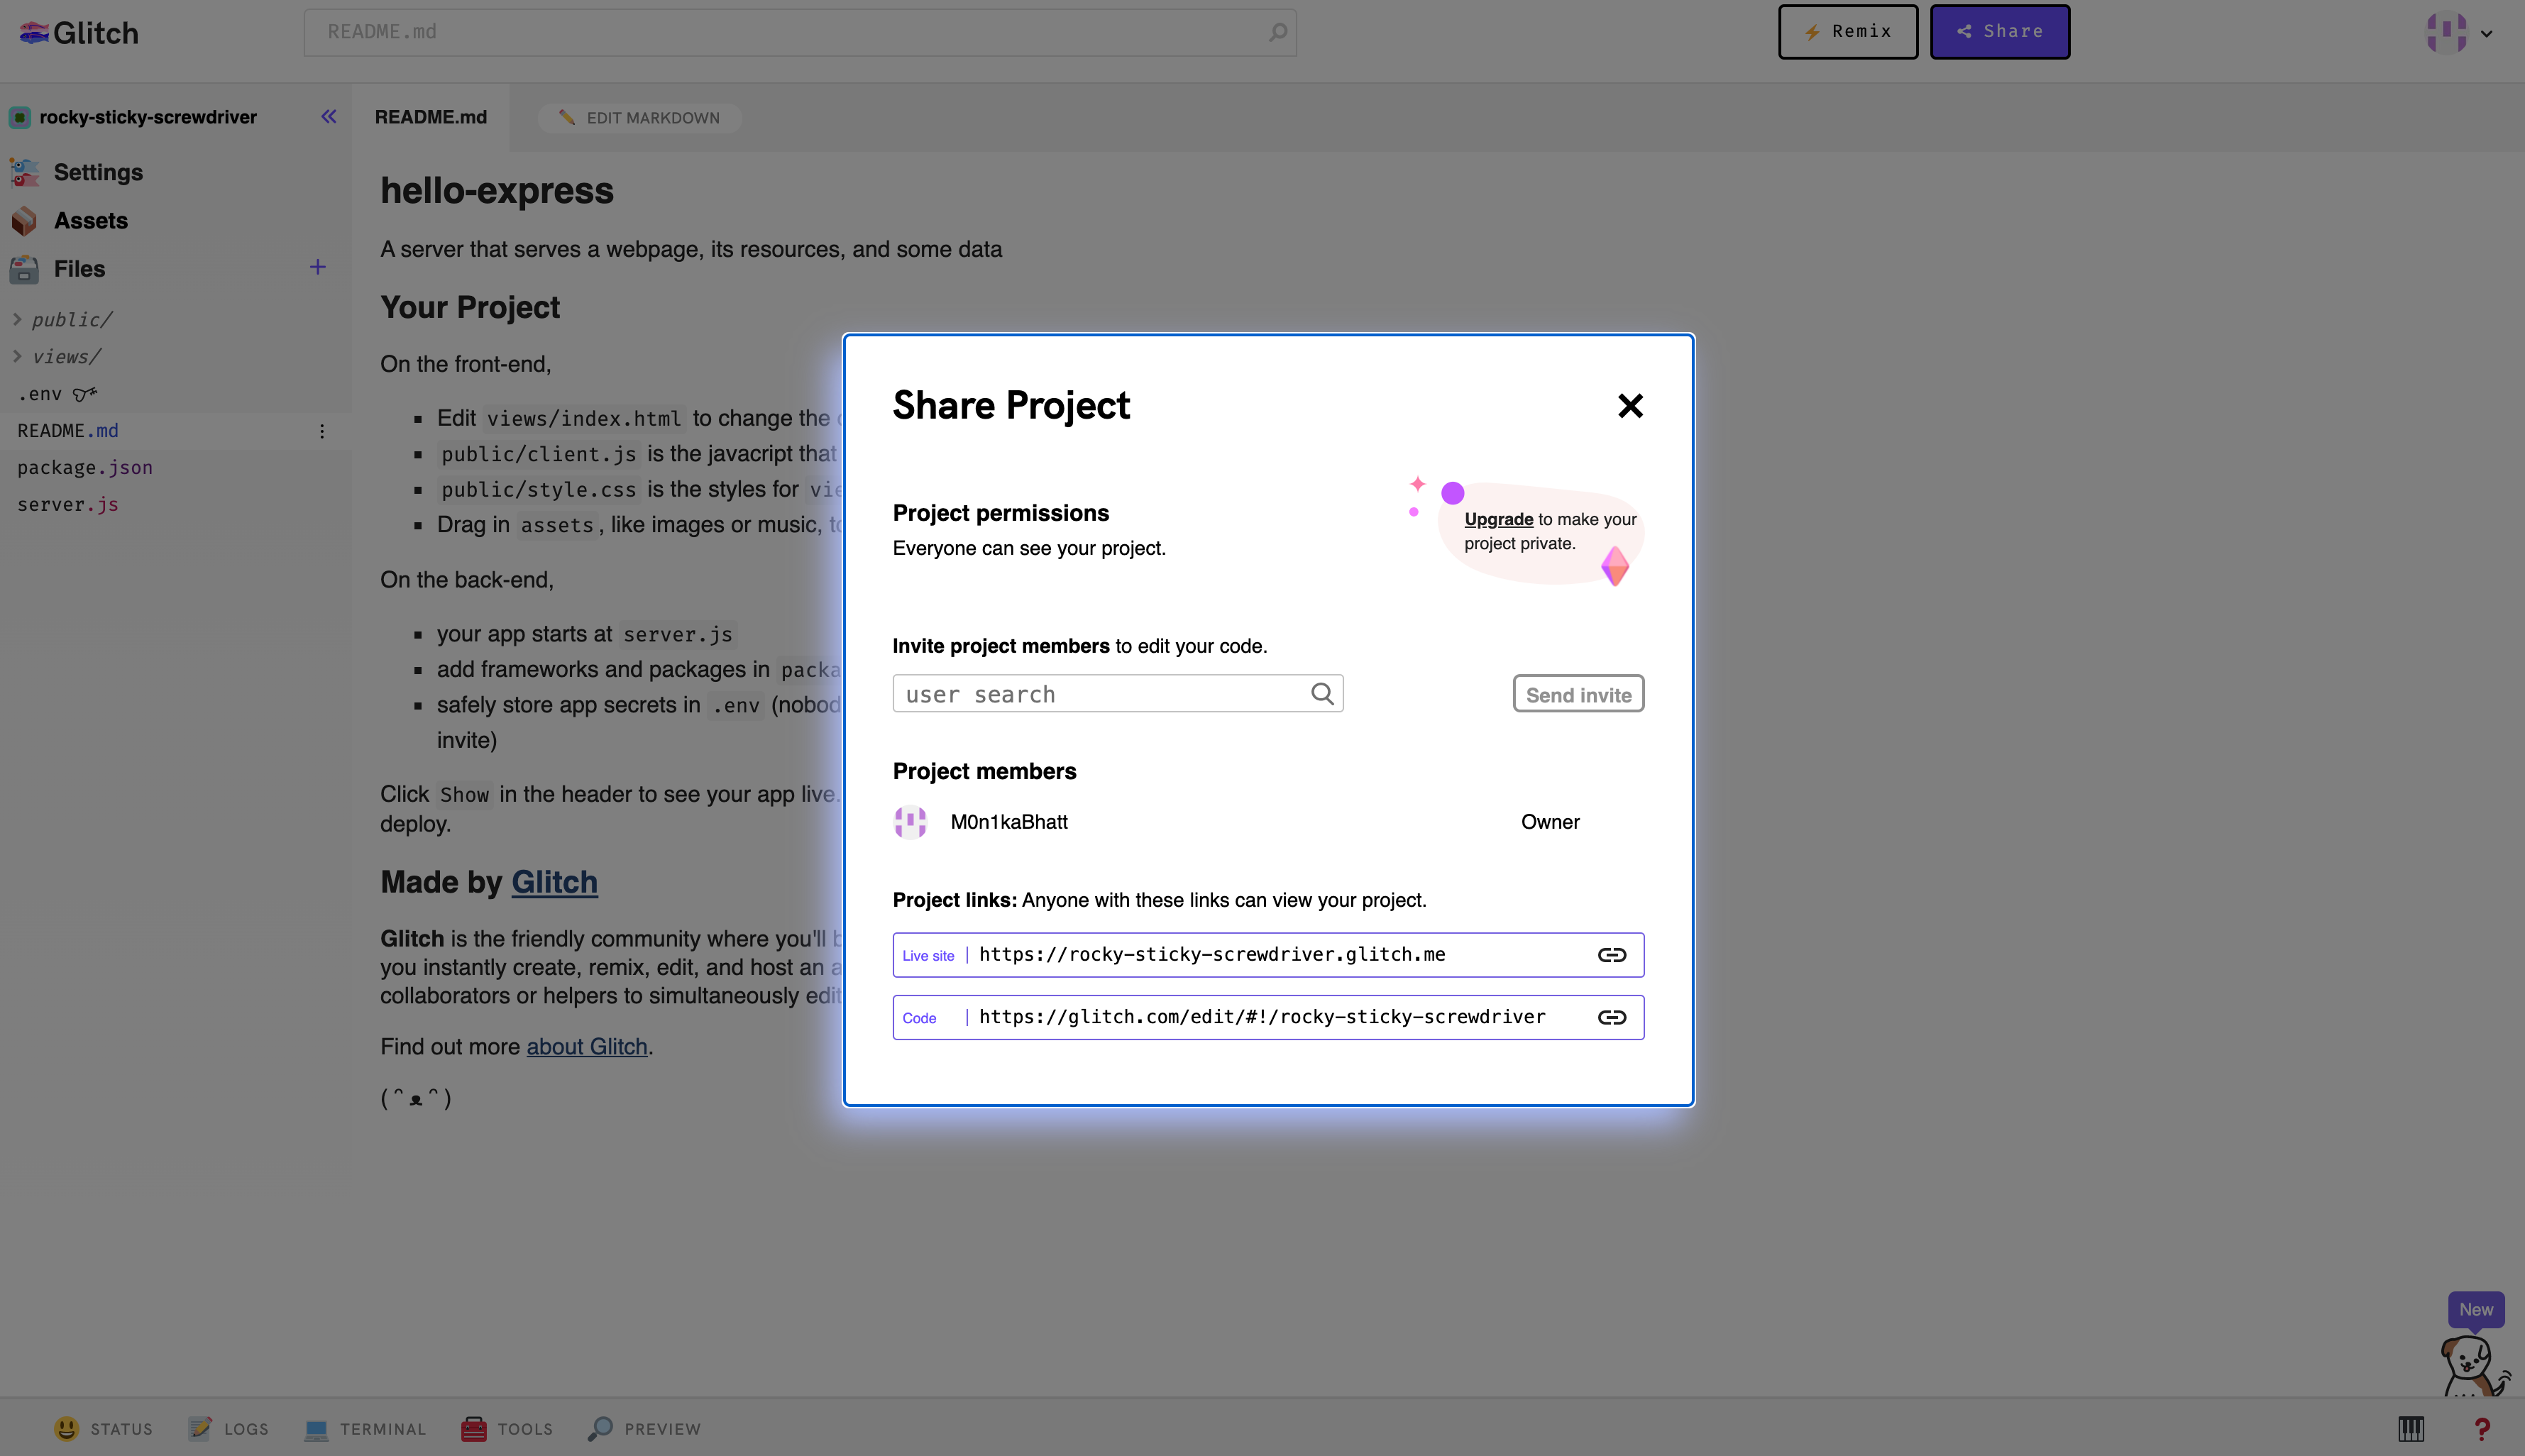Open TOOLS in the bottom bar
Viewport: 2525px width, 1456px height.
click(x=506, y=1429)
